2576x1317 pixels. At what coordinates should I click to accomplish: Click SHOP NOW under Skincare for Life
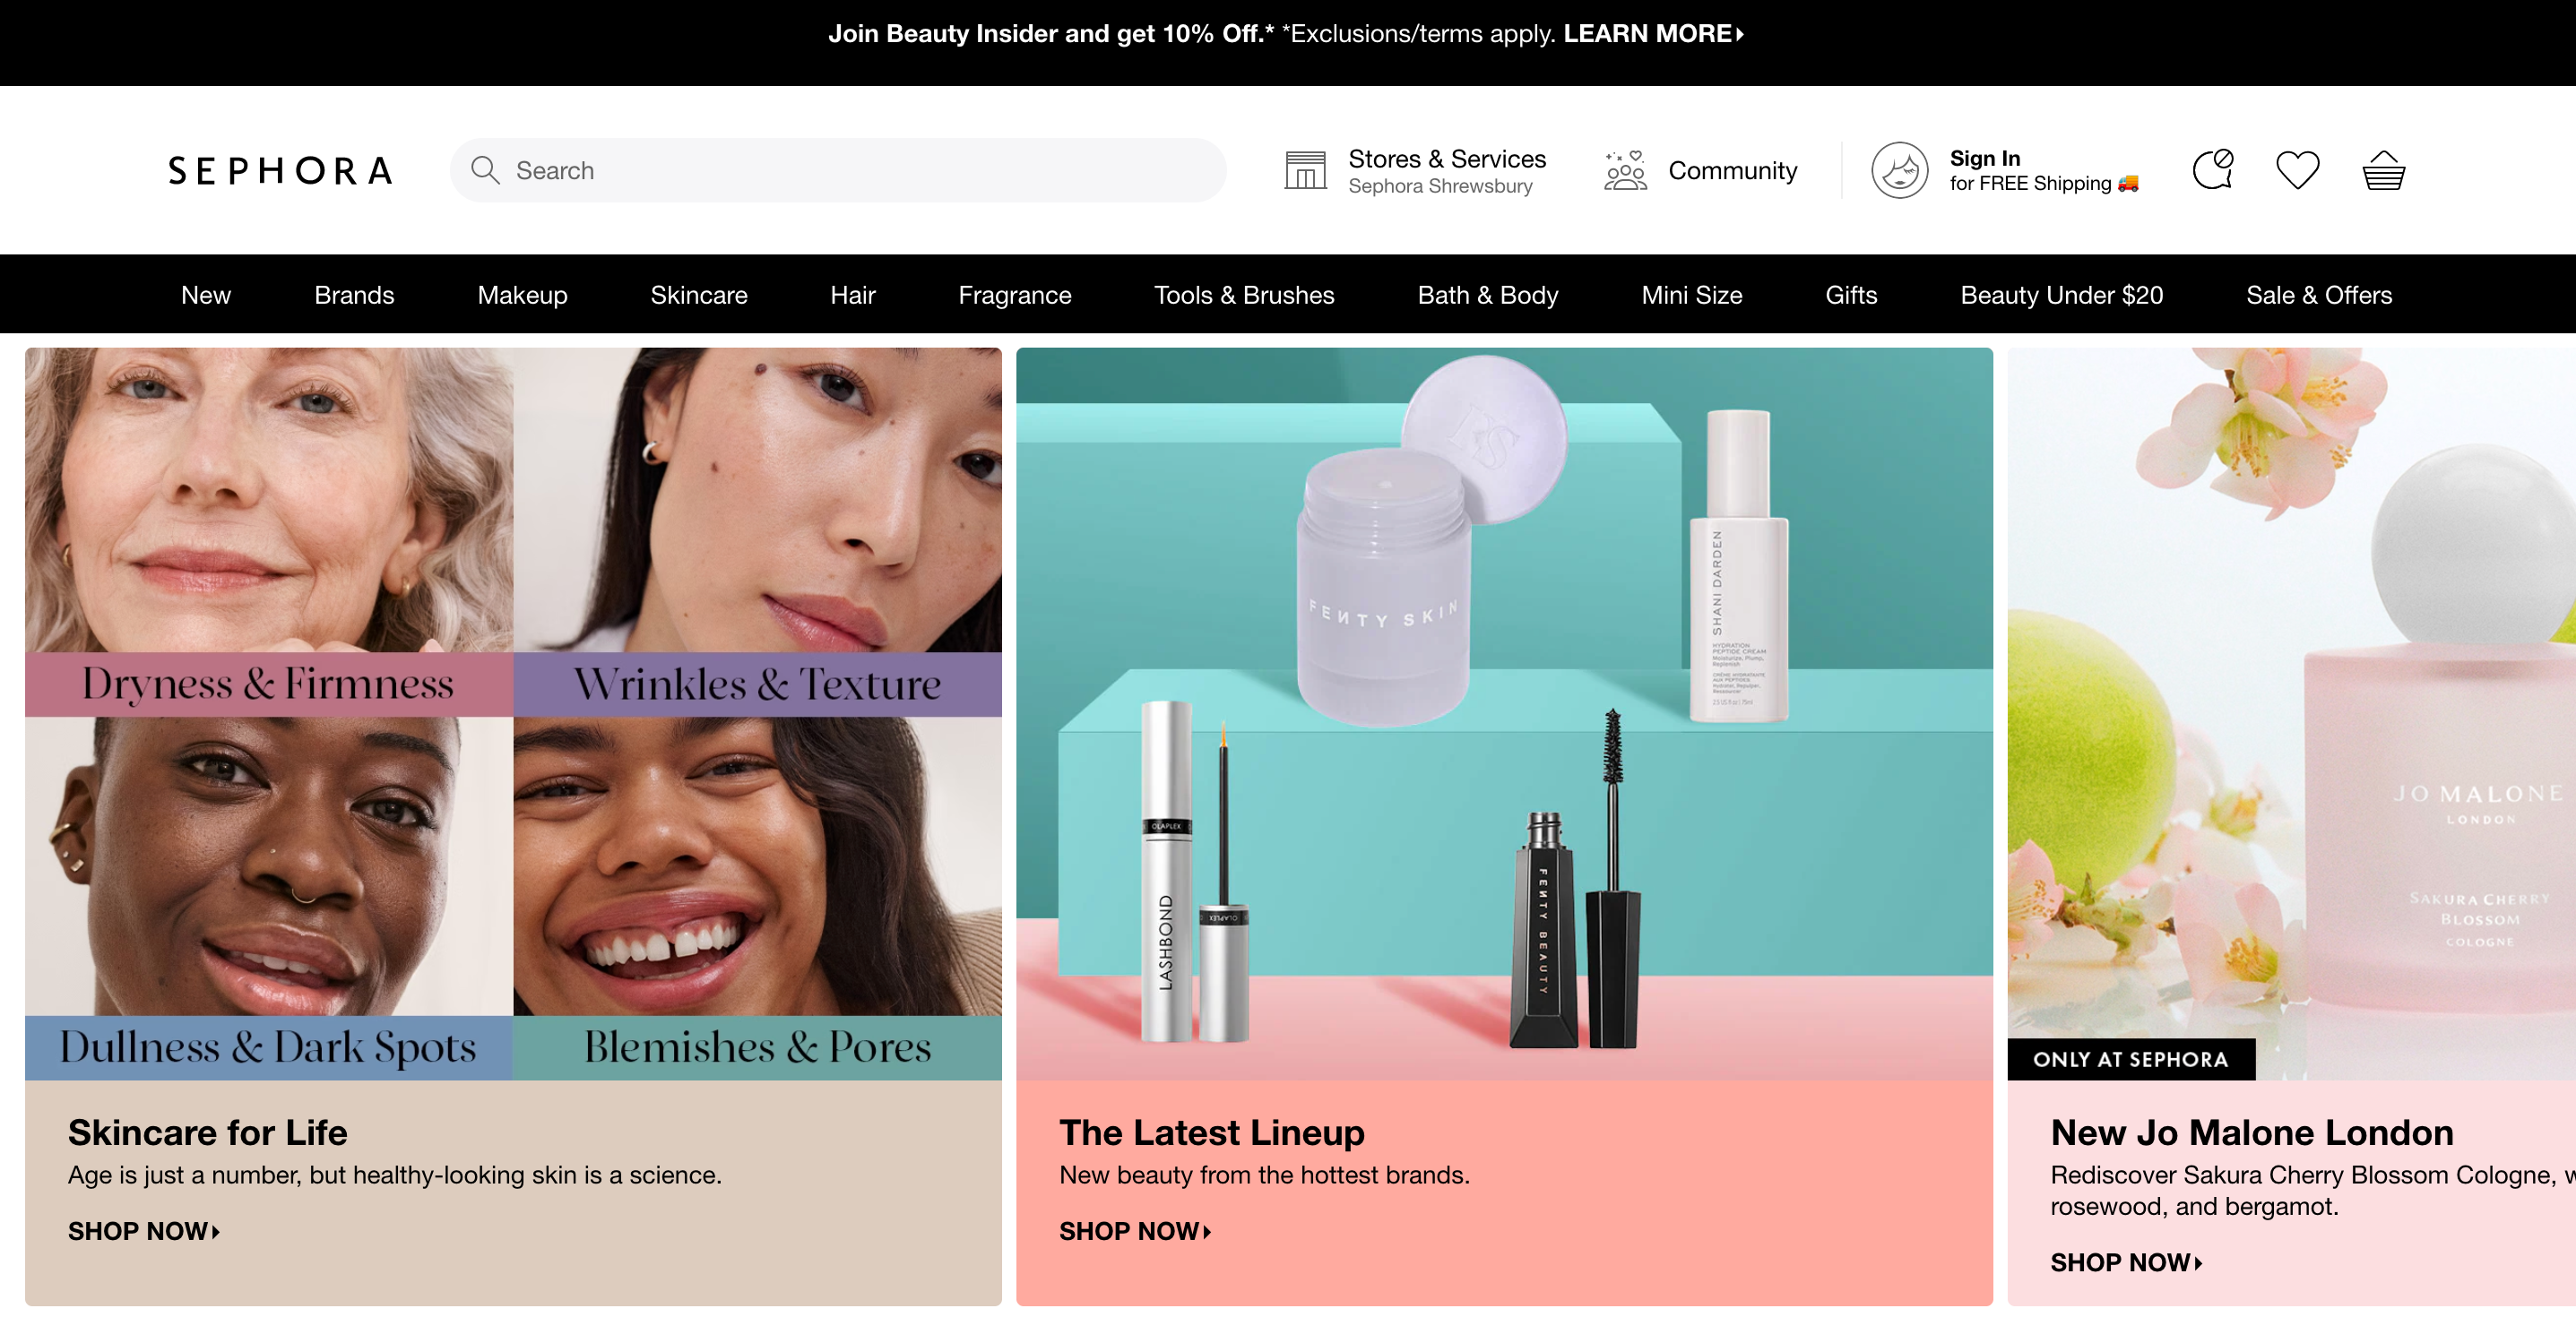pyautogui.click(x=143, y=1231)
